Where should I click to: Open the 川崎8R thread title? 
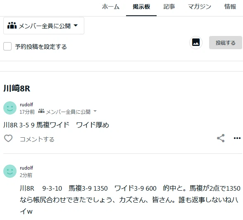[17, 88]
